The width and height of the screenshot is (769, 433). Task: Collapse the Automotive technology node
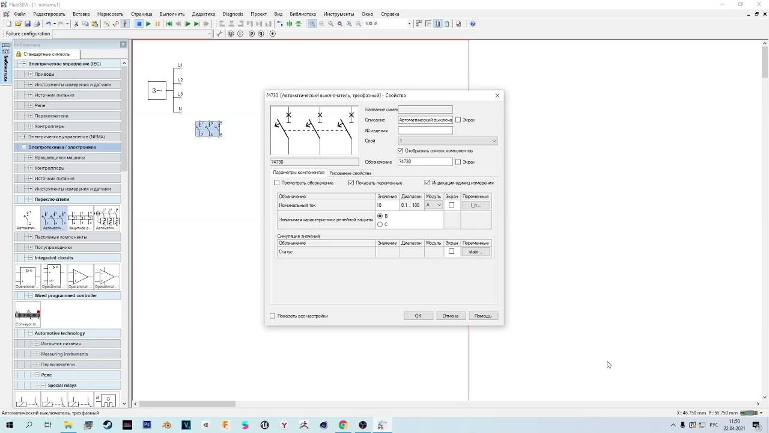[x=30, y=333]
